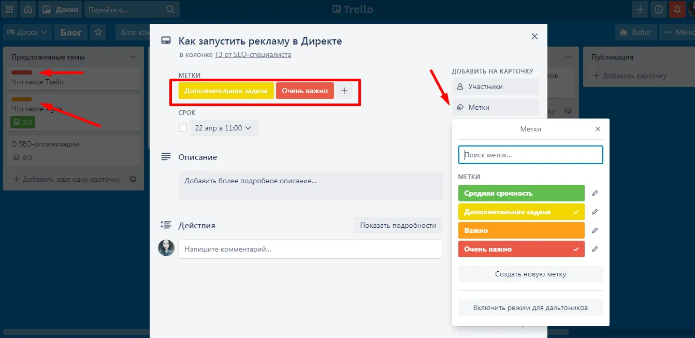Screen dimensions: 695x338
Task: Click the plus create icon in header
Action: click(640, 9)
